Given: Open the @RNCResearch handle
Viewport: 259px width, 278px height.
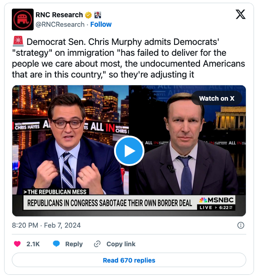Looking at the screenshot, I should [60, 24].
